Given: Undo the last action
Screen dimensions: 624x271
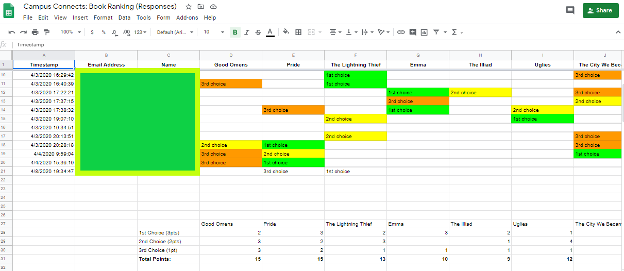Looking at the screenshot, I should pos(12,32).
